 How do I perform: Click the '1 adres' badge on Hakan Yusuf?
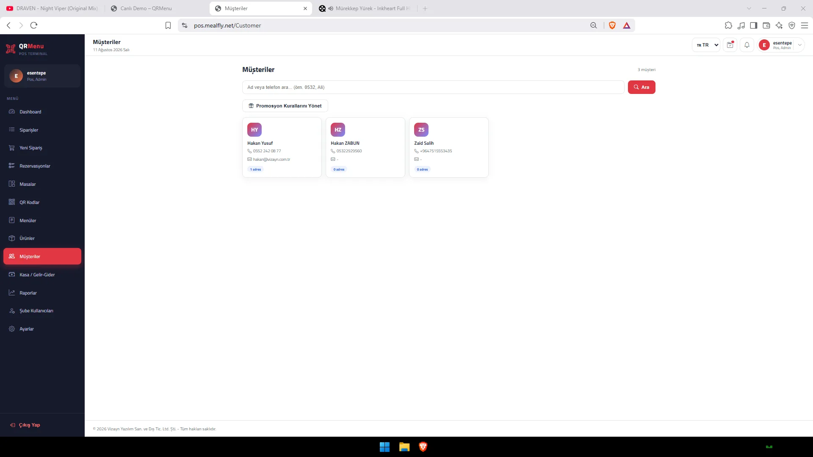(255, 169)
